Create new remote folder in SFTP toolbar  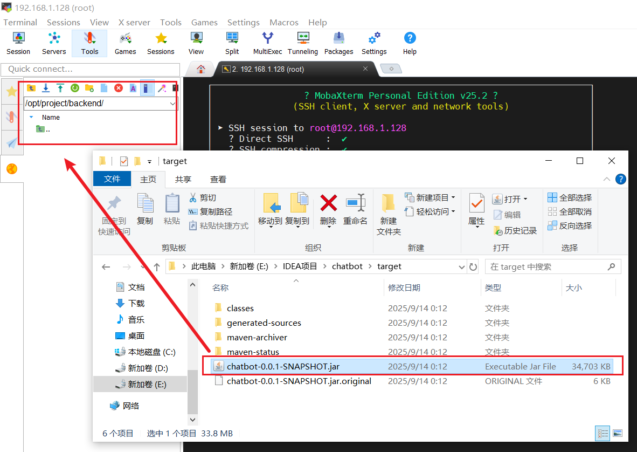(89, 88)
